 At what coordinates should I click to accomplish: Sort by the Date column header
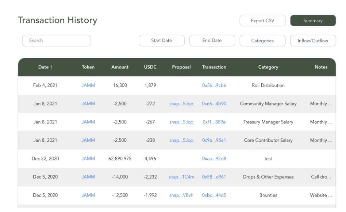pos(45,67)
